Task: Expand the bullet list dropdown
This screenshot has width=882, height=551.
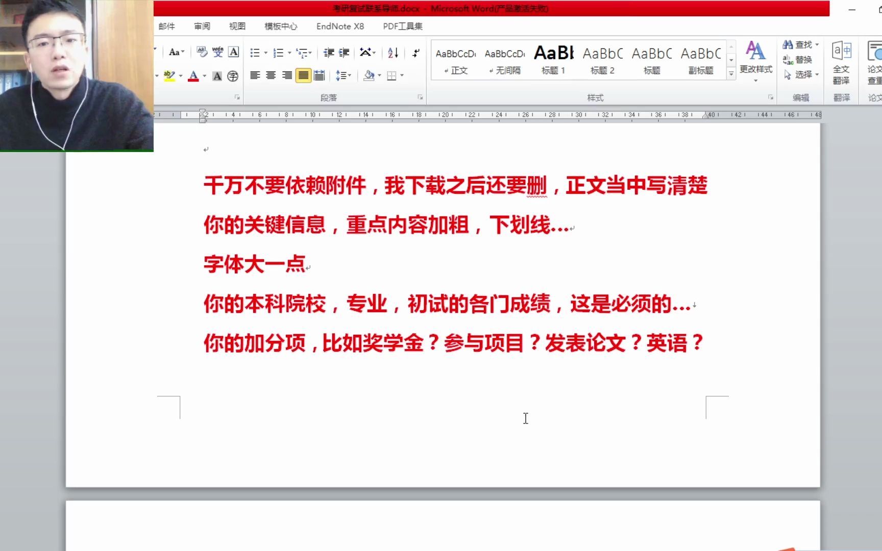Action: 265,53
